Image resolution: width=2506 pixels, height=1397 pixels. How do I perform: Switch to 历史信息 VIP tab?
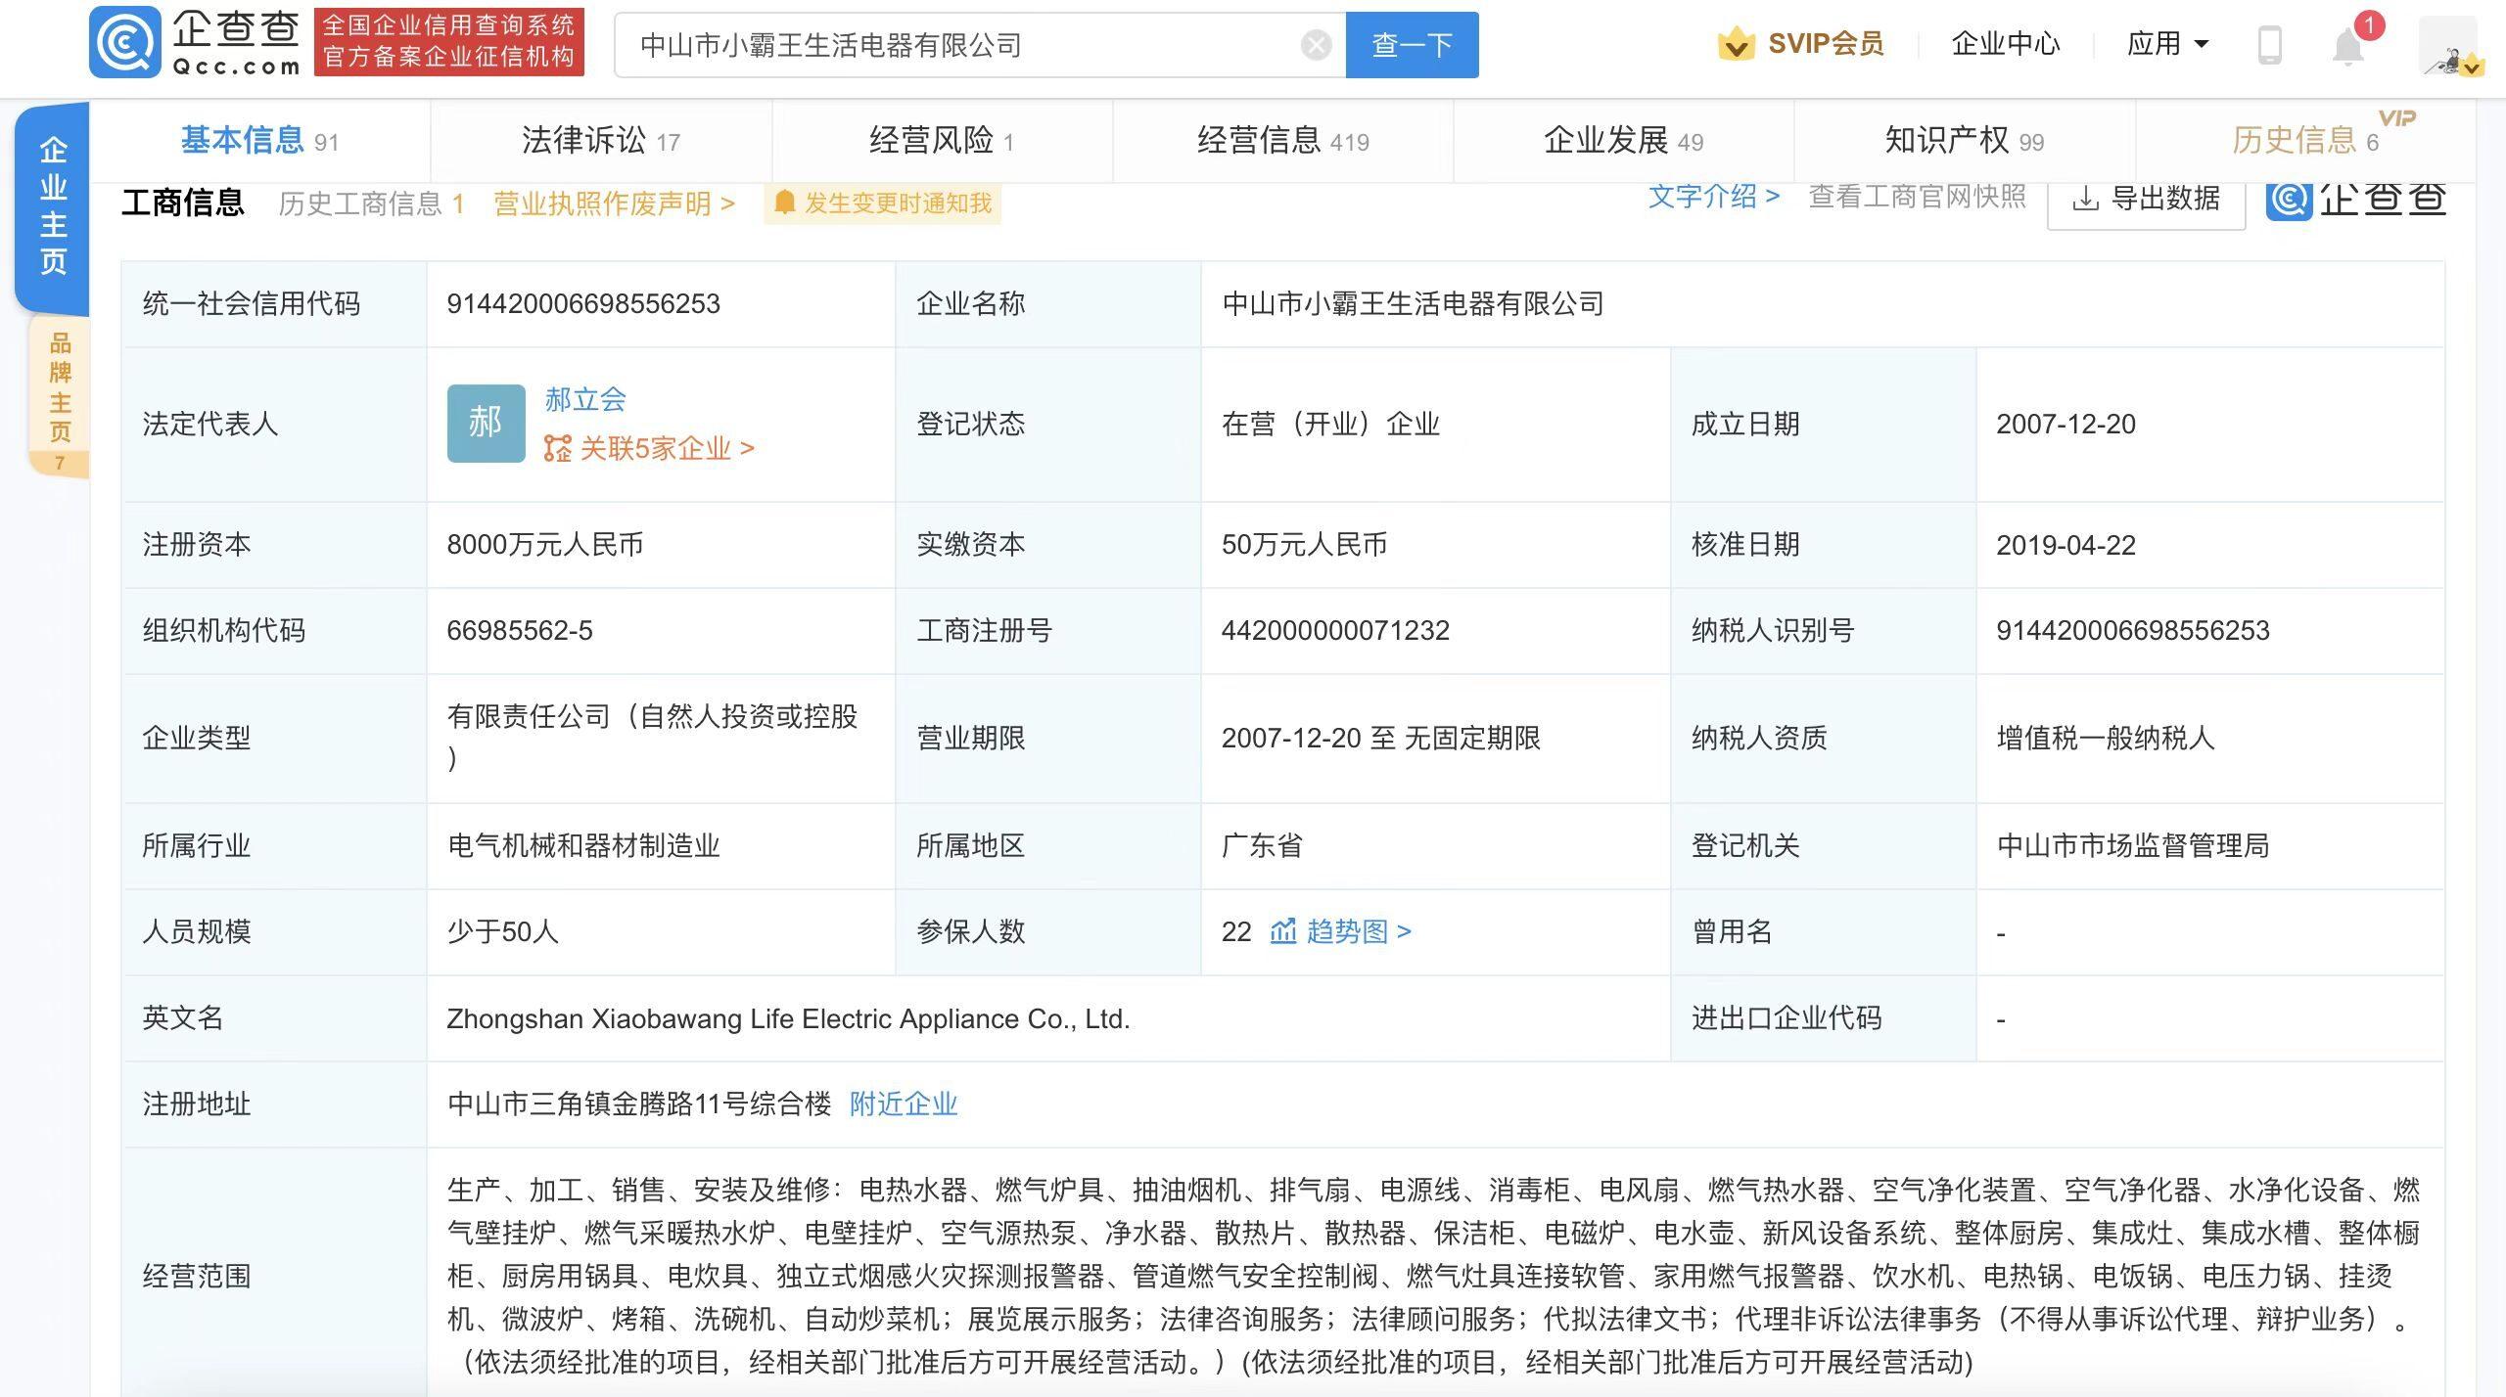pyautogui.click(x=2305, y=141)
